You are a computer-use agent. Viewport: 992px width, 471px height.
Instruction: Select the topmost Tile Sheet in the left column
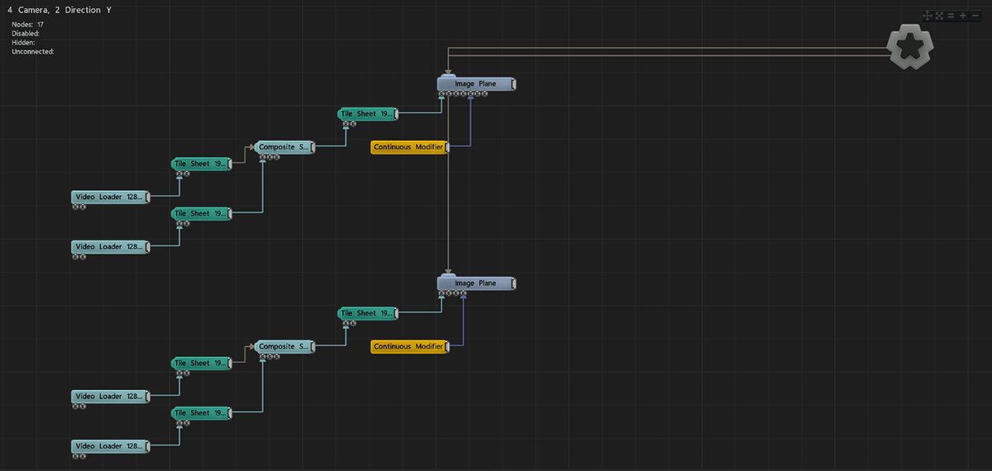click(201, 164)
